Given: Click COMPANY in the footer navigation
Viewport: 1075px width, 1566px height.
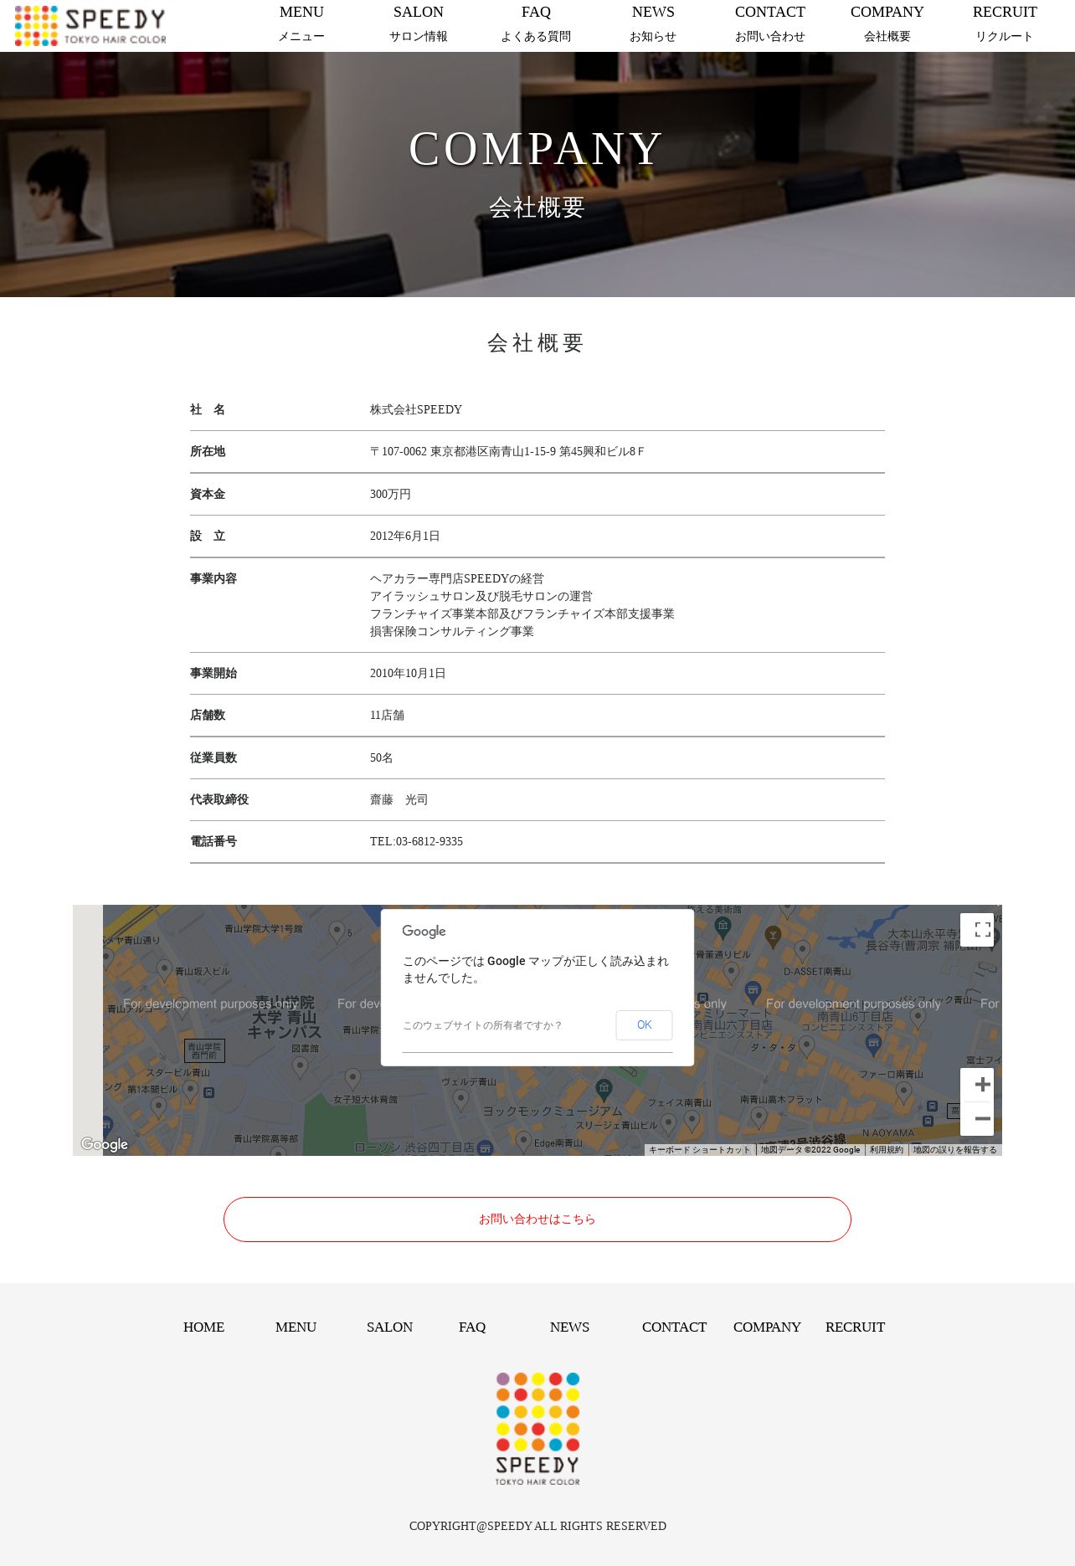Looking at the screenshot, I should pos(767,1327).
